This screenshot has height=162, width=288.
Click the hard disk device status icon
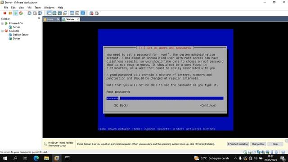point(250,152)
